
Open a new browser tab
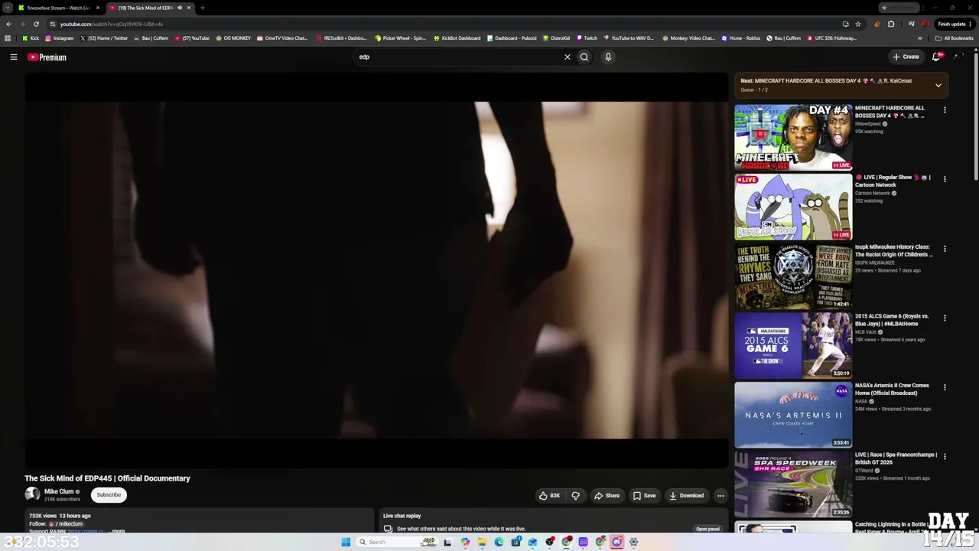click(x=202, y=8)
